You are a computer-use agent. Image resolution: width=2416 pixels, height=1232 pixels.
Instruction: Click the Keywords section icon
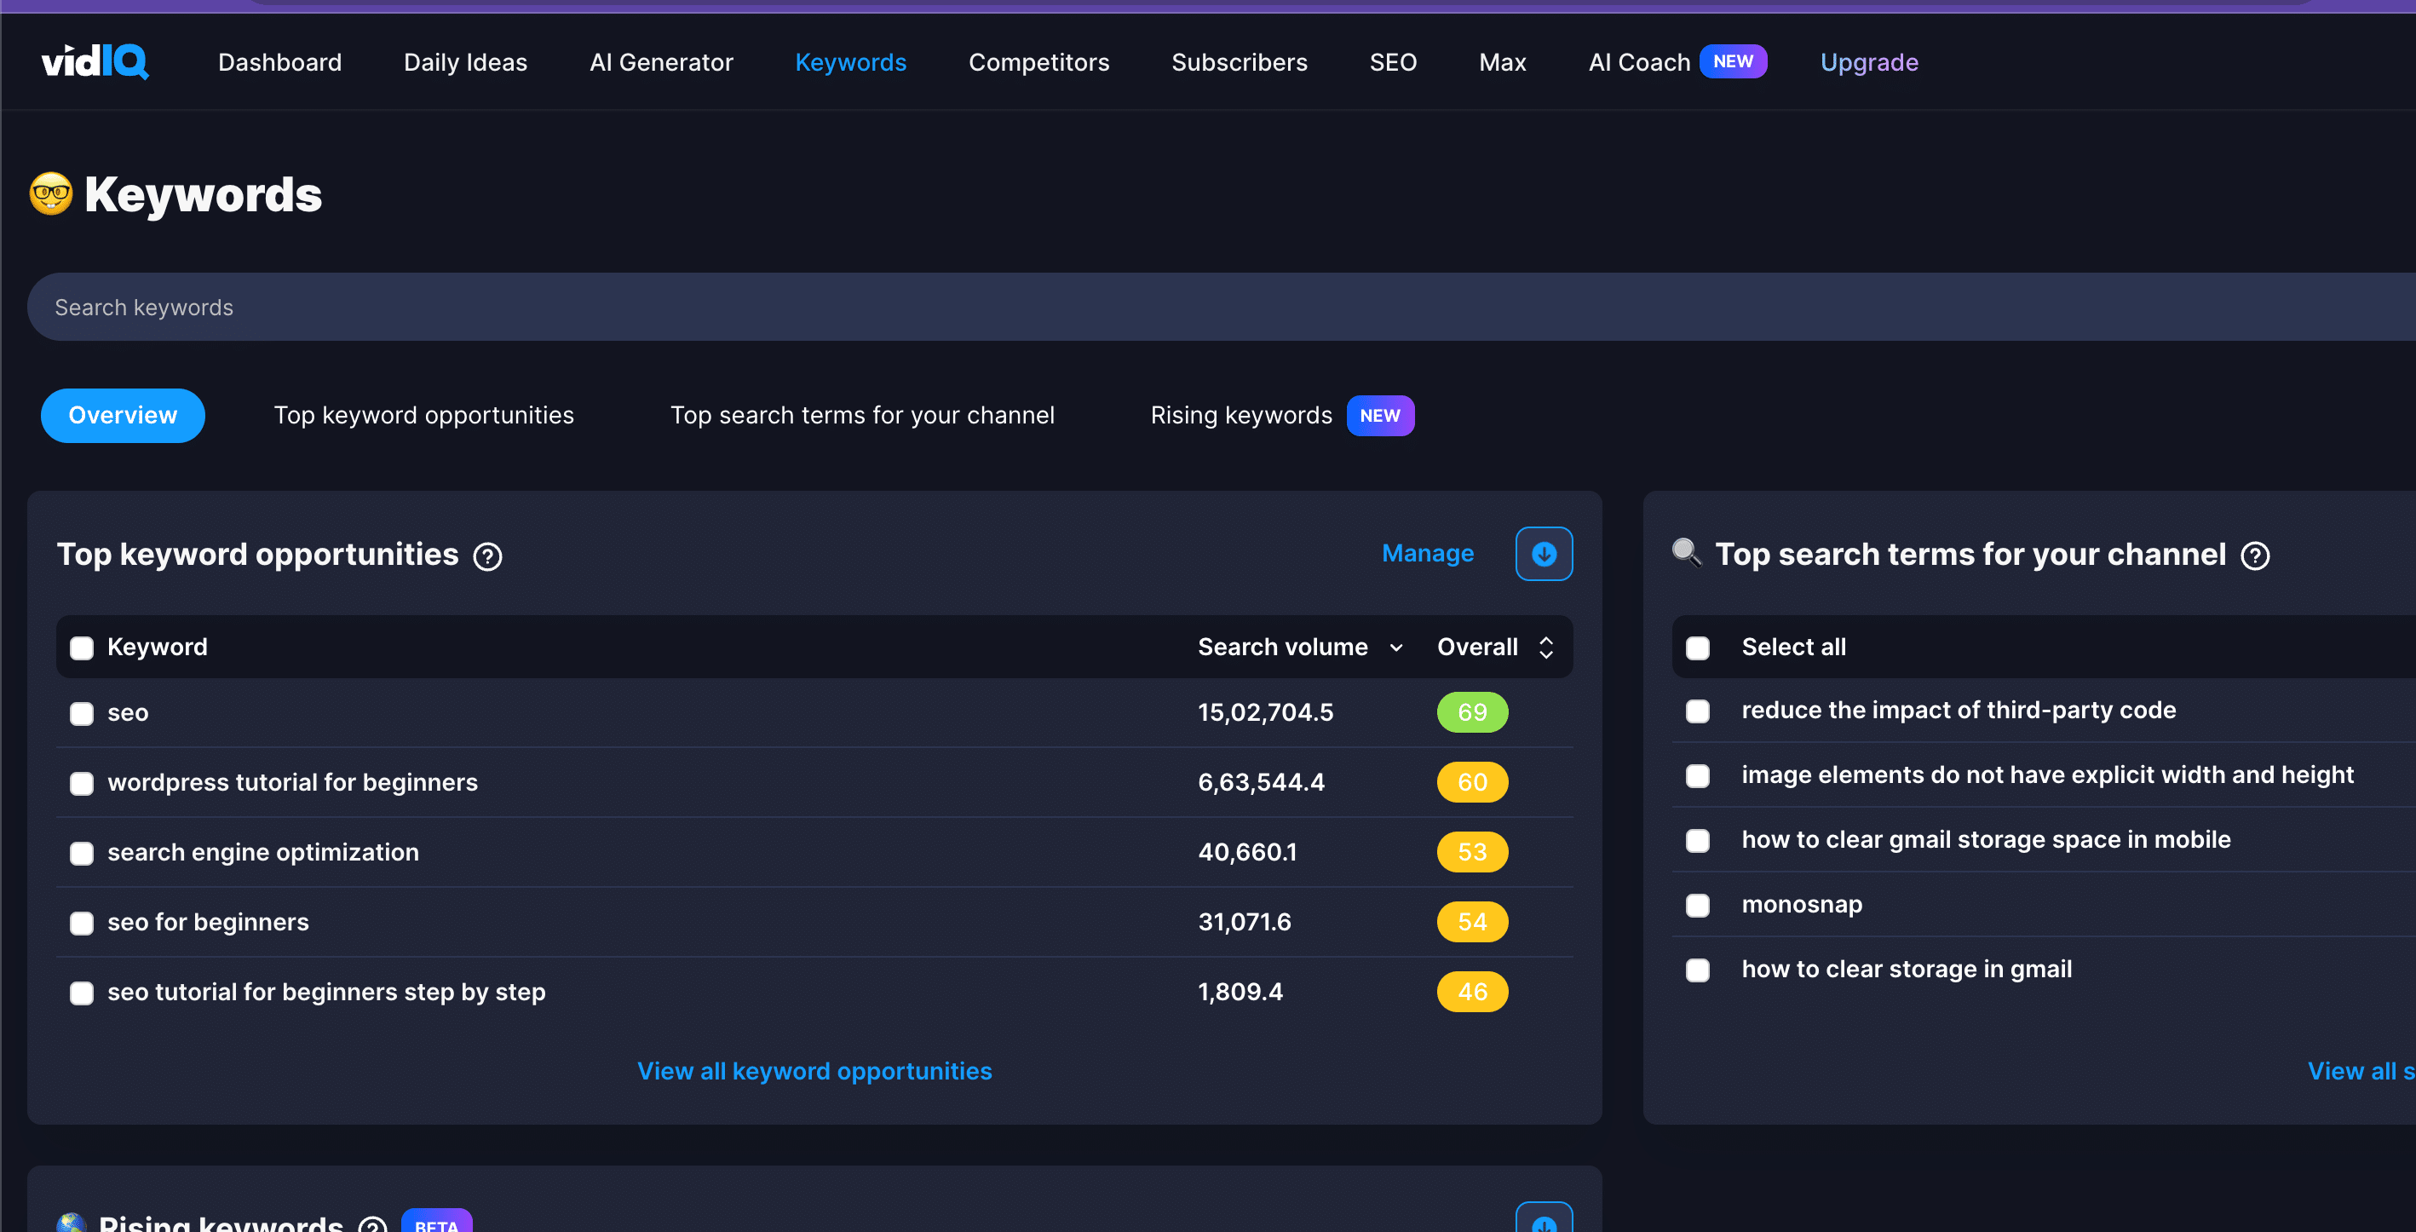[52, 193]
